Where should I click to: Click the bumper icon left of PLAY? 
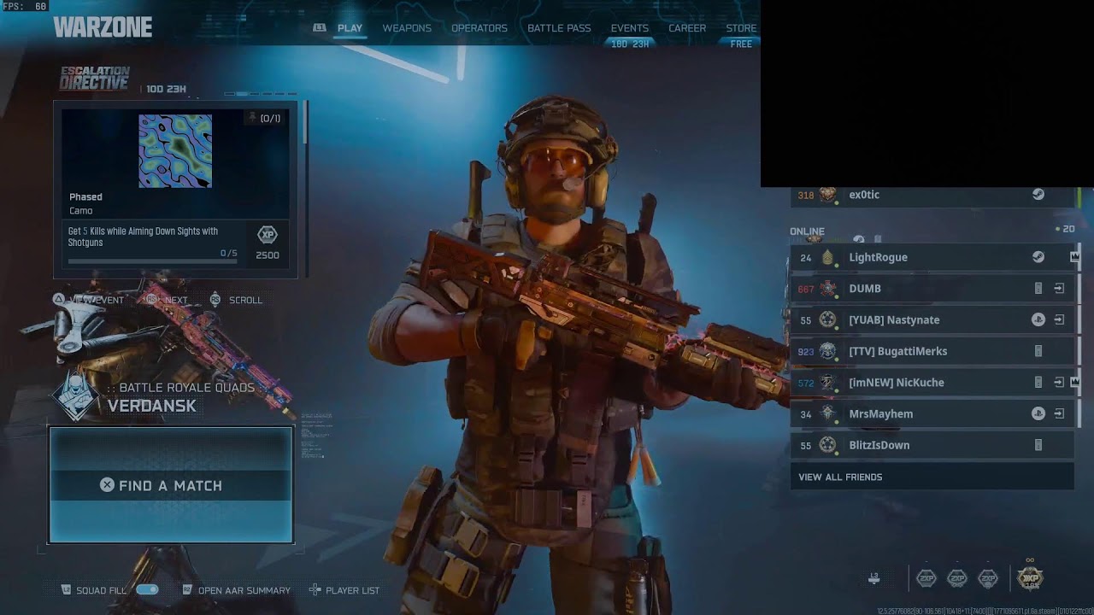pos(320,27)
